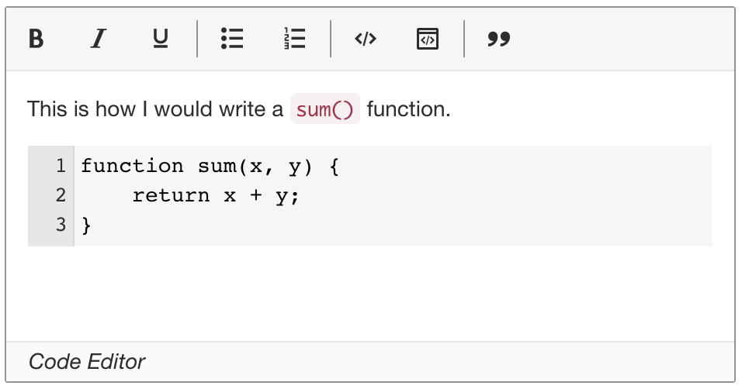Click the word "This" at the paragraph start
The height and width of the screenshot is (389, 742).
(47, 109)
